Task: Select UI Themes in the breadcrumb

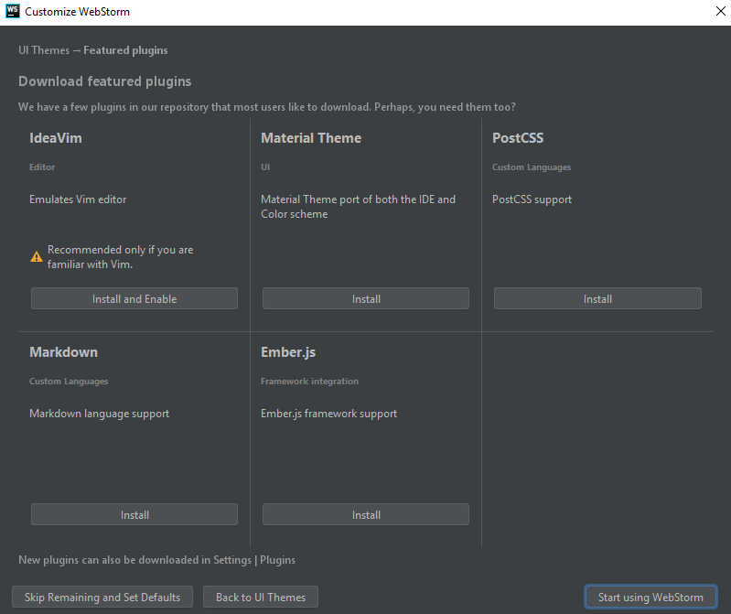Action: [44, 50]
